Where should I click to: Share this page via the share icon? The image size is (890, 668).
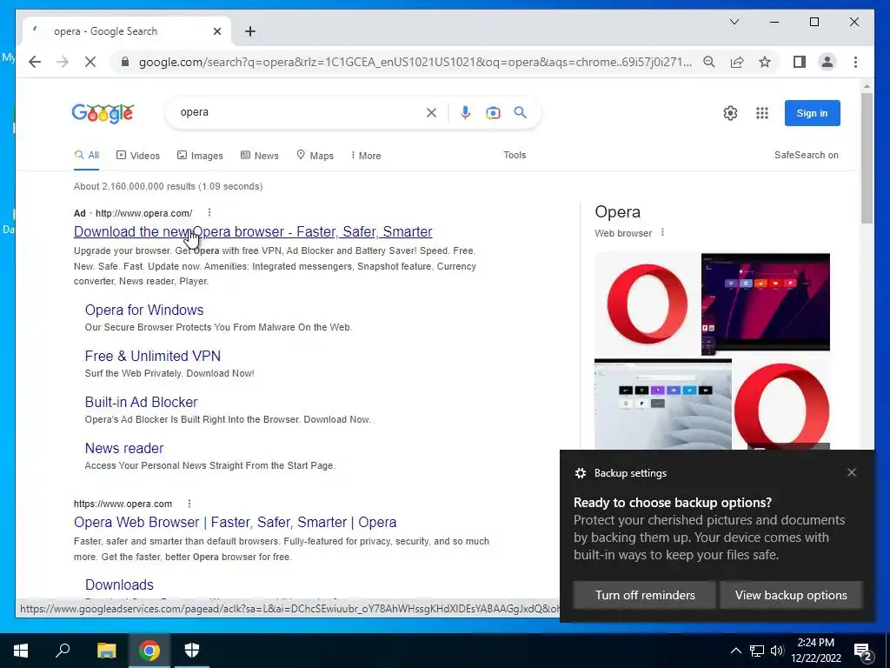[x=737, y=62]
